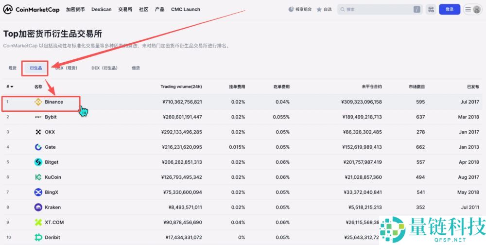Select Bybit taker fee 0.055%
The height and width of the screenshot is (245, 486).
(x=281, y=117)
